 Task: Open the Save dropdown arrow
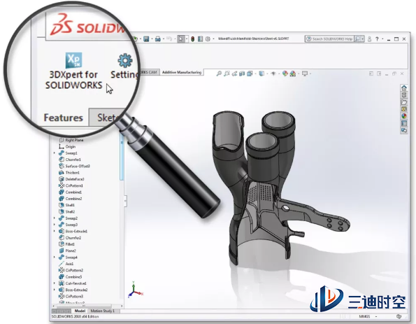[x=152, y=39]
